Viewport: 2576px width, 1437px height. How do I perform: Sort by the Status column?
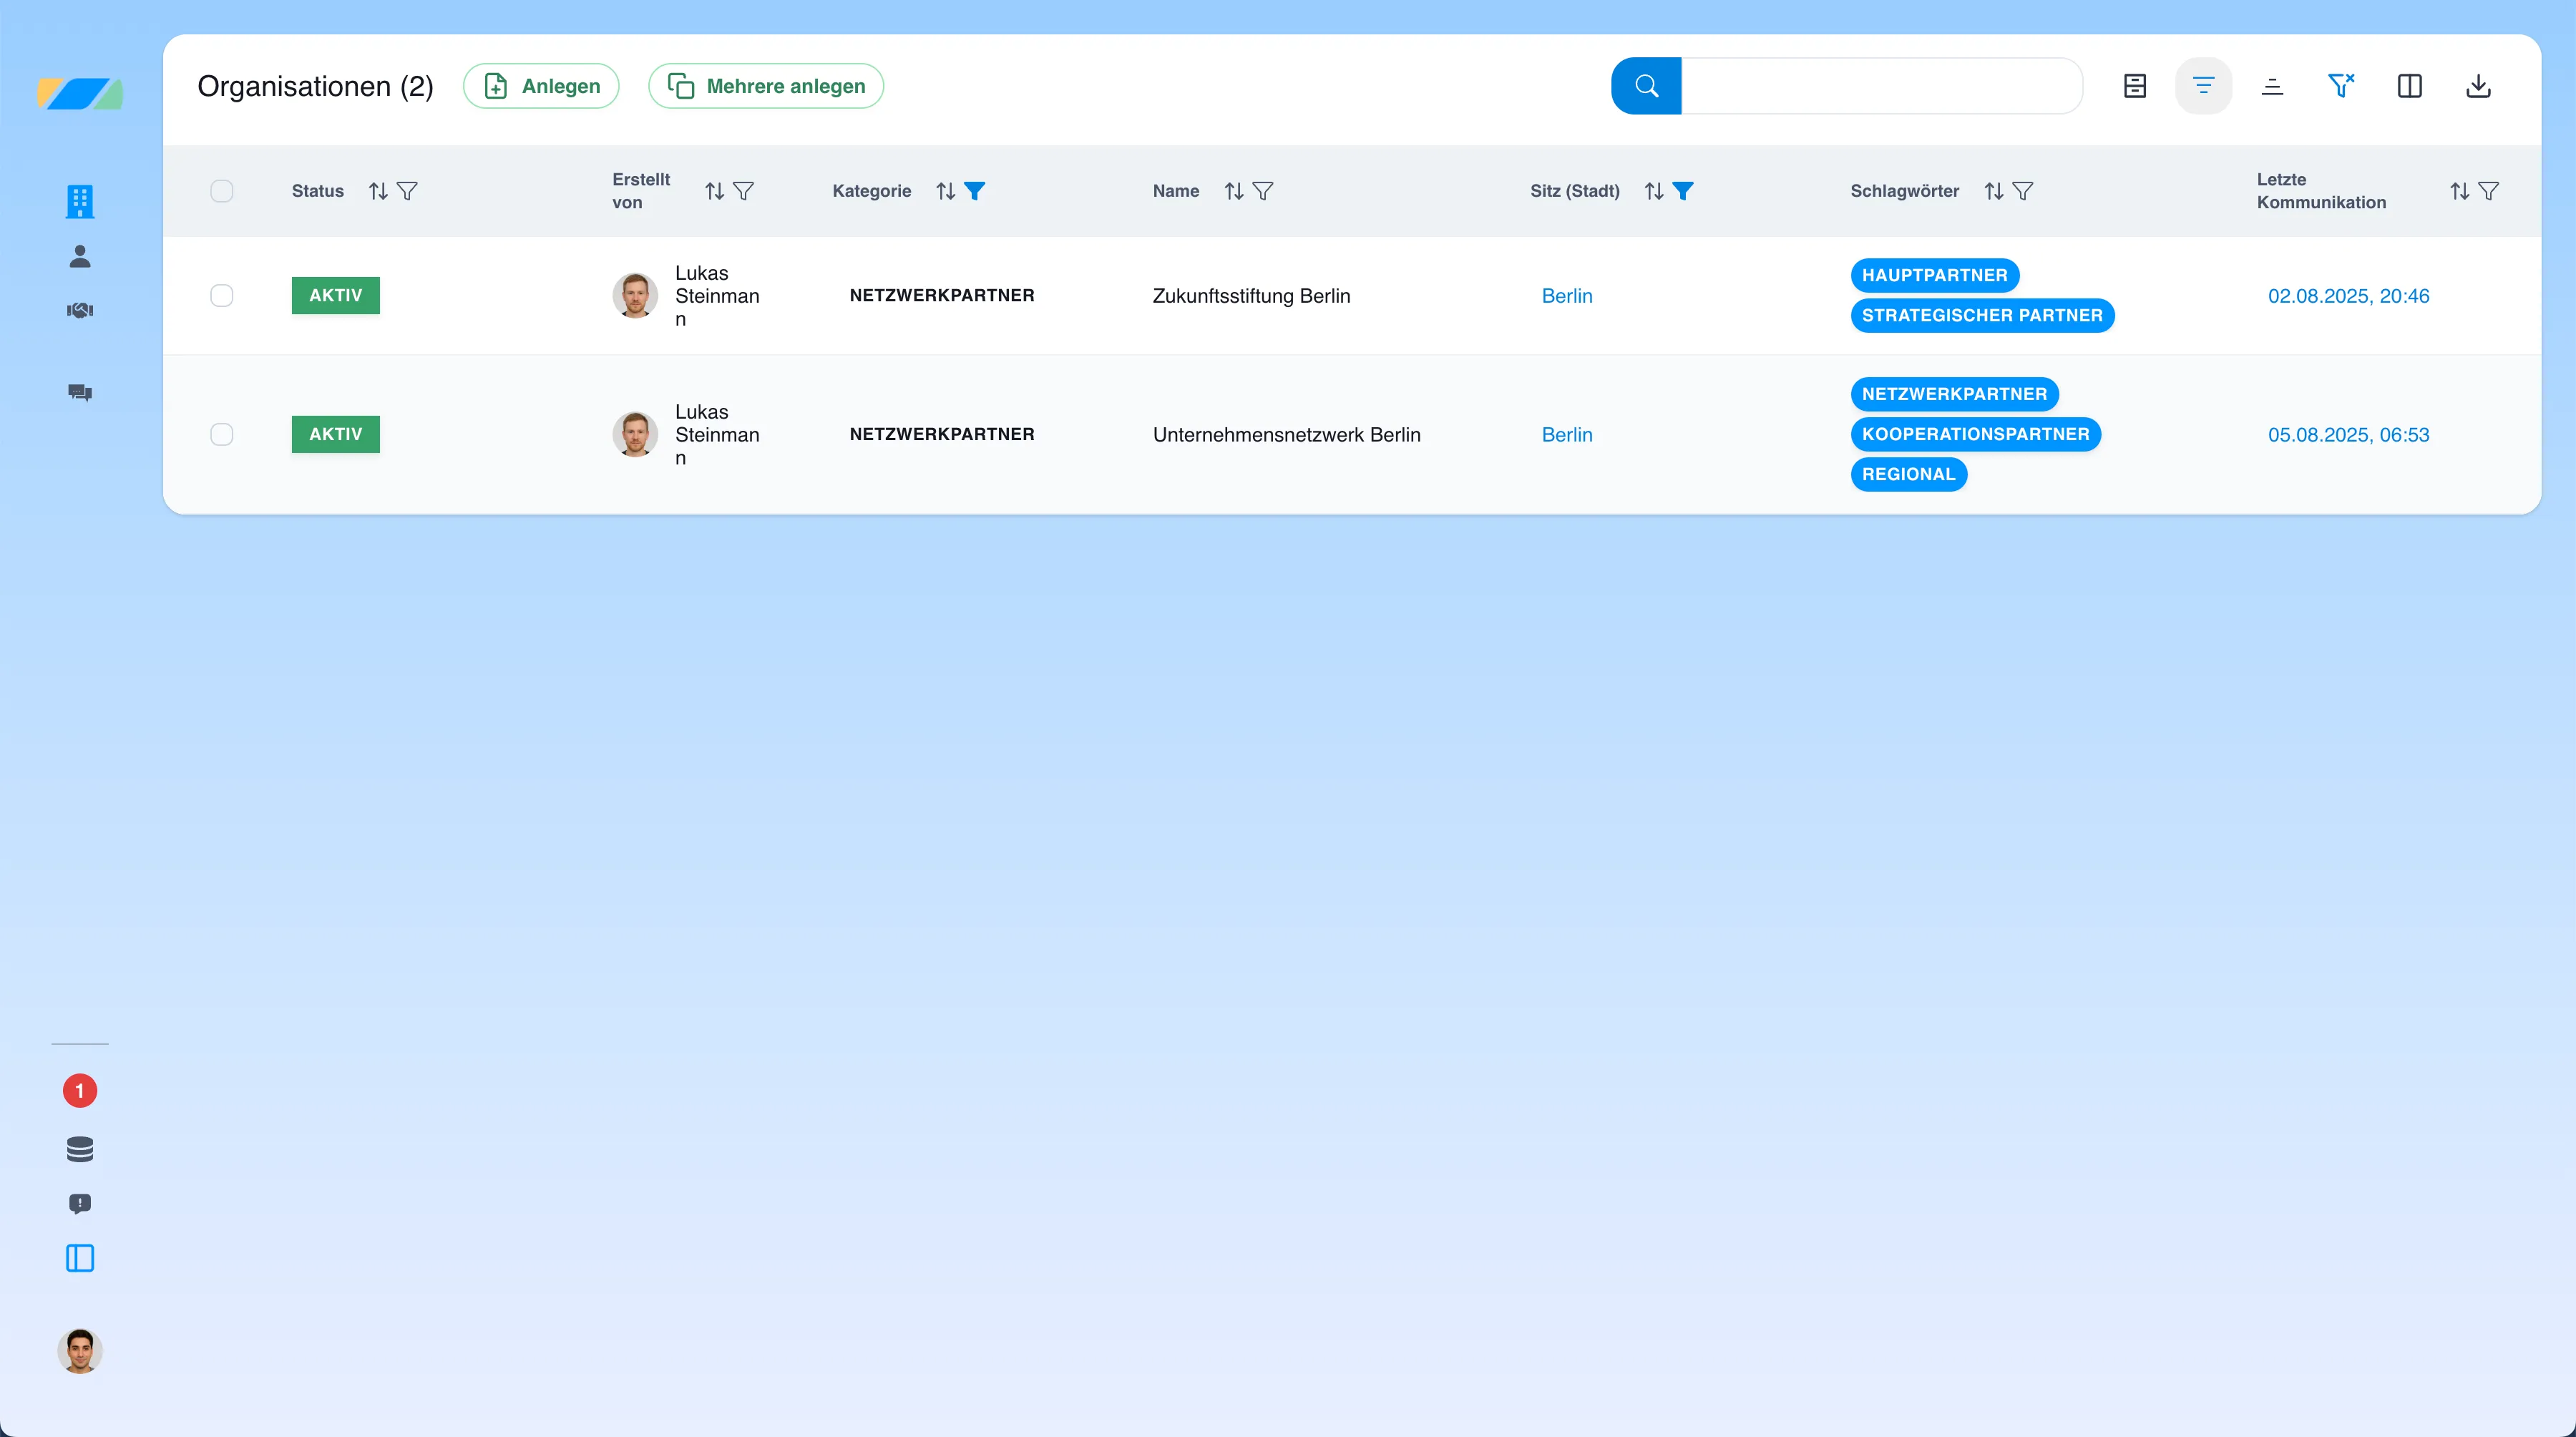click(378, 191)
